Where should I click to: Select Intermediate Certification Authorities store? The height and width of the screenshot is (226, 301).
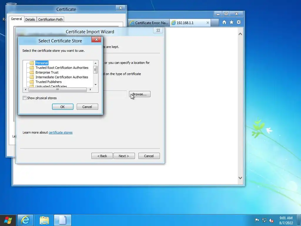62,77
